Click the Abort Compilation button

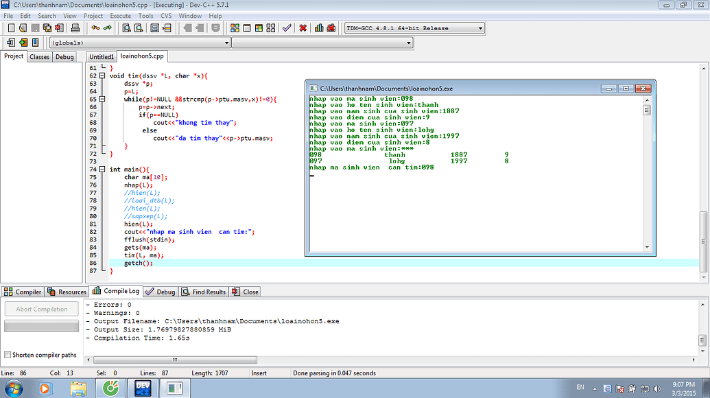pyautogui.click(x=41, y=308)
